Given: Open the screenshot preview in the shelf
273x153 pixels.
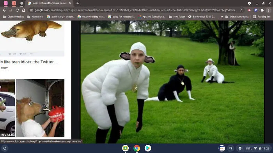Looking at the screenshot, I should 222,148.
